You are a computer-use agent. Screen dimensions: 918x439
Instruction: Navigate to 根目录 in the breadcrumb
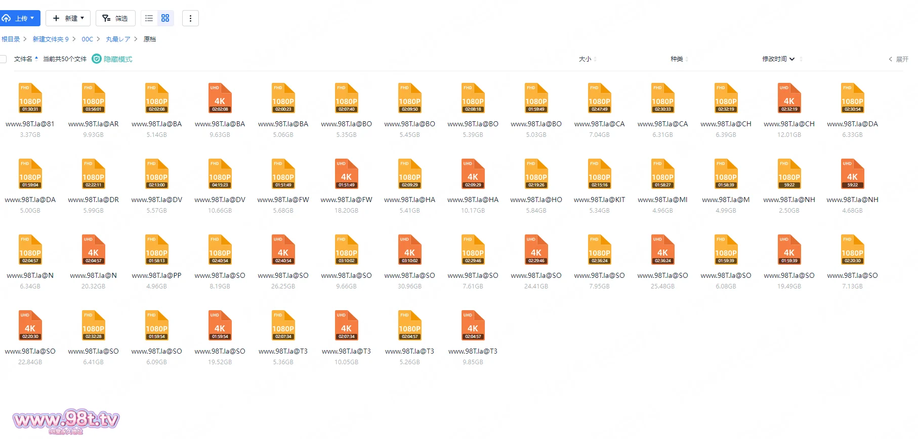[x=11, y=39]
